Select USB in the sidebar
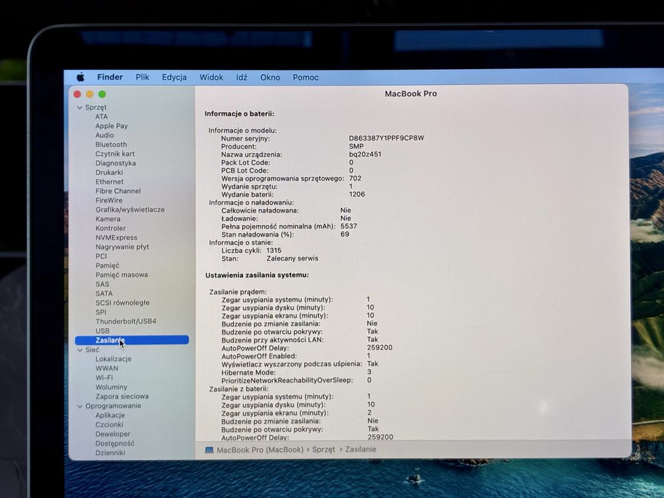Screen dimensions: 664x498 point(102,331)
